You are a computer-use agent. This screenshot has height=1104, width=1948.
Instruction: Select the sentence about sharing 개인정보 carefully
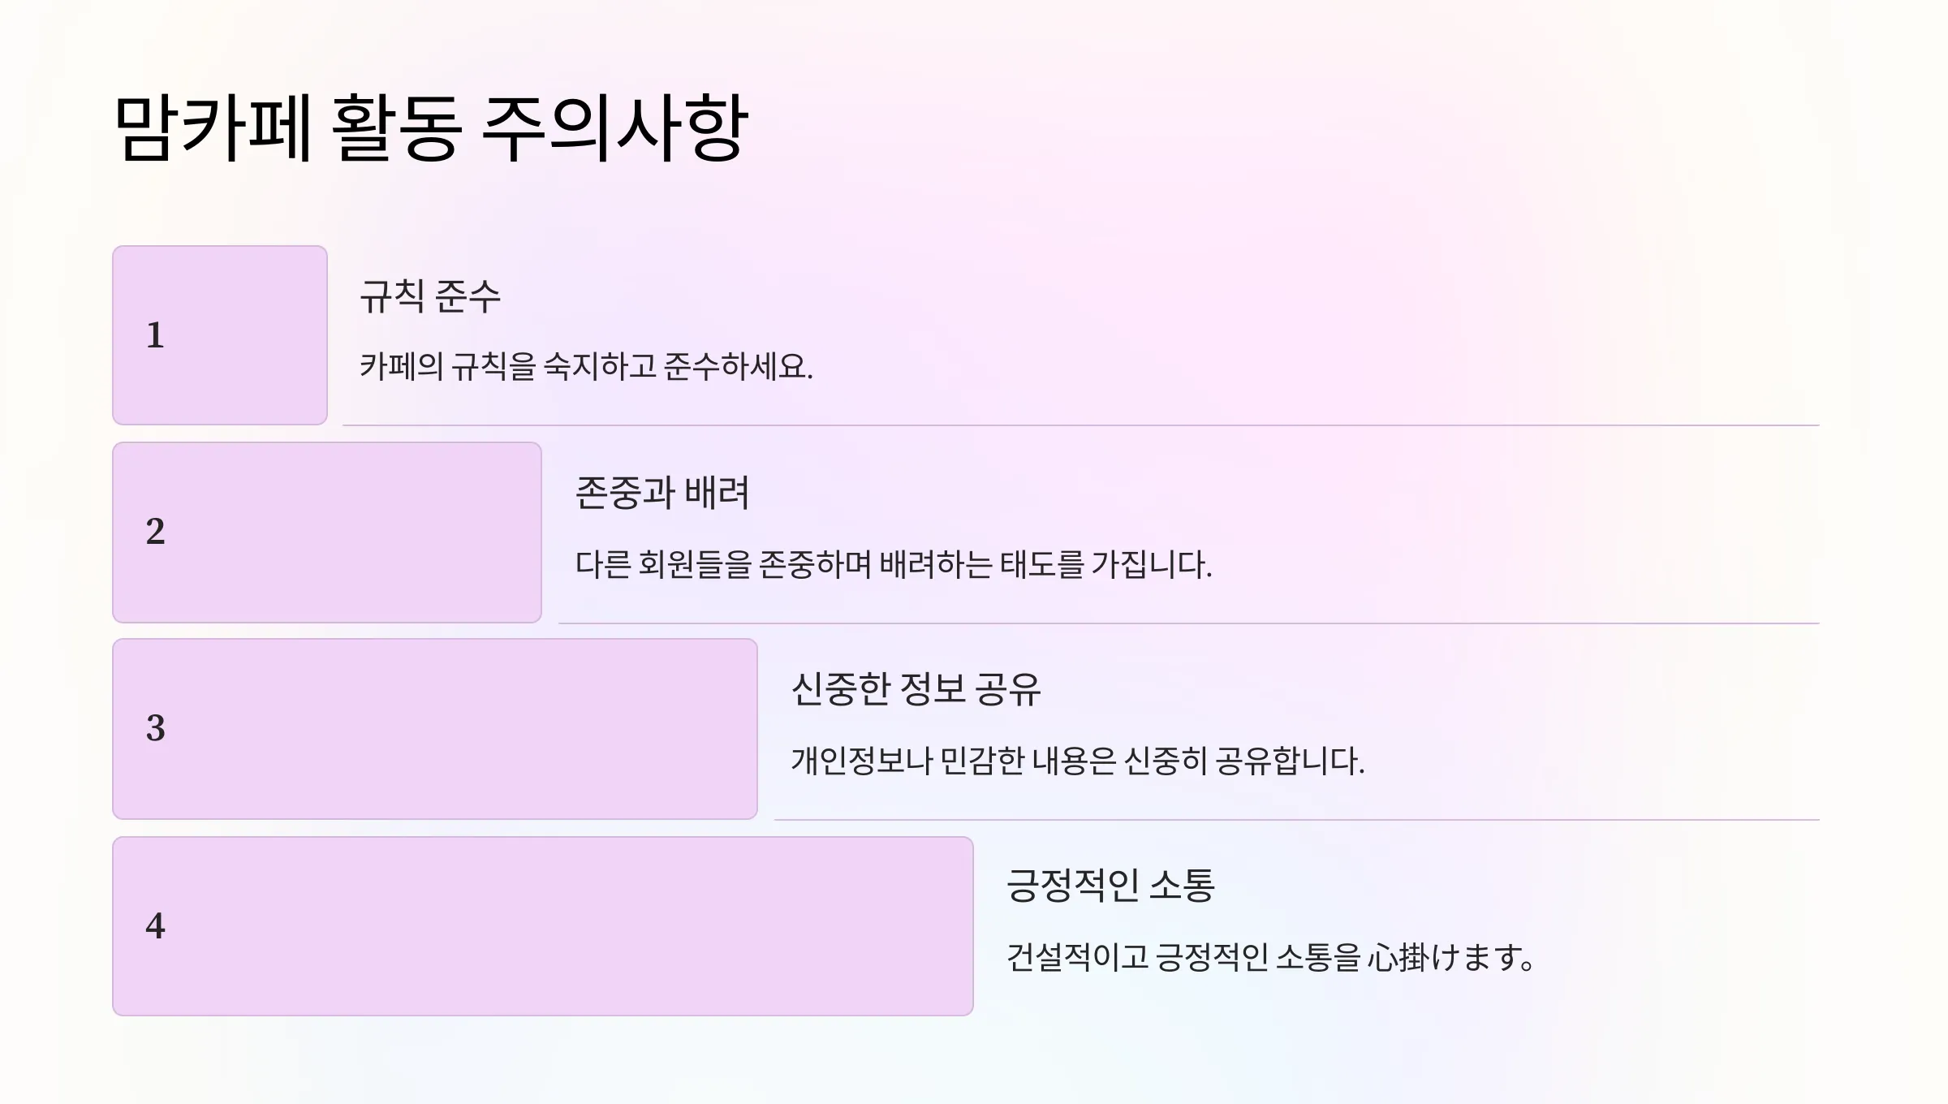(x=1078, y=761)
